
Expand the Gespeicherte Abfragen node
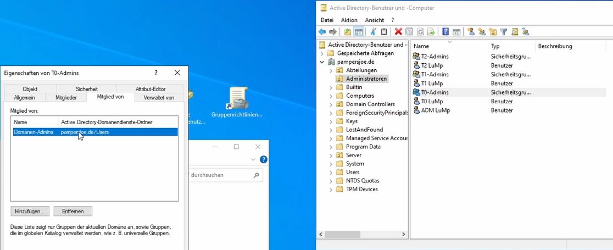tap(322, 53)
